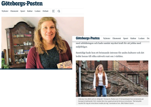151x107 pixels.
Task: Click the partially visible De link
Action: [148, 38]
